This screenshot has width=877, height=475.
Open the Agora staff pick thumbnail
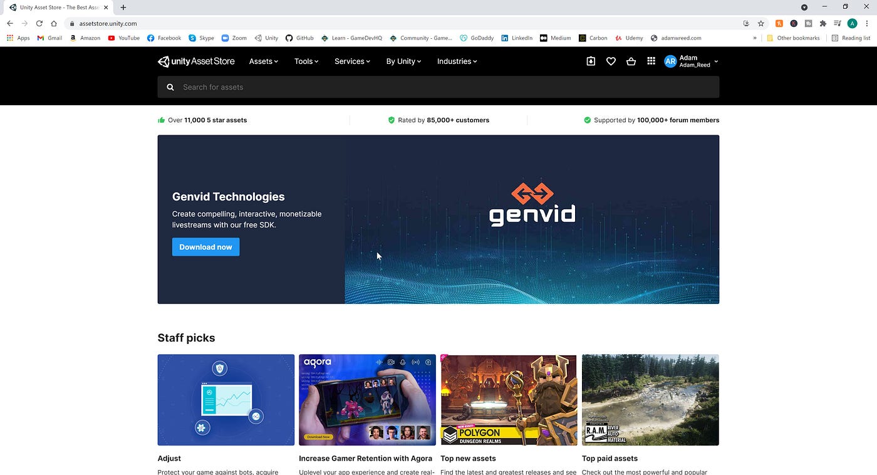pos(367,400)
